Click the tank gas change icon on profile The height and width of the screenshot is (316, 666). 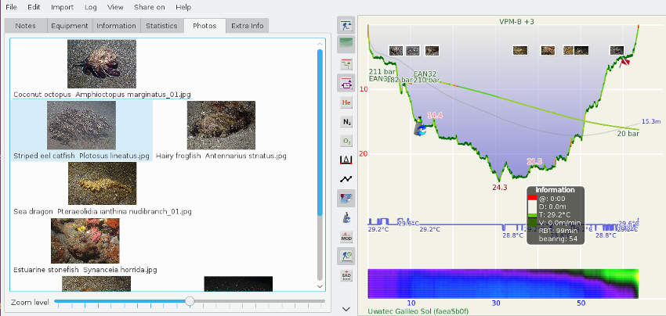click(x=422, y=126)
